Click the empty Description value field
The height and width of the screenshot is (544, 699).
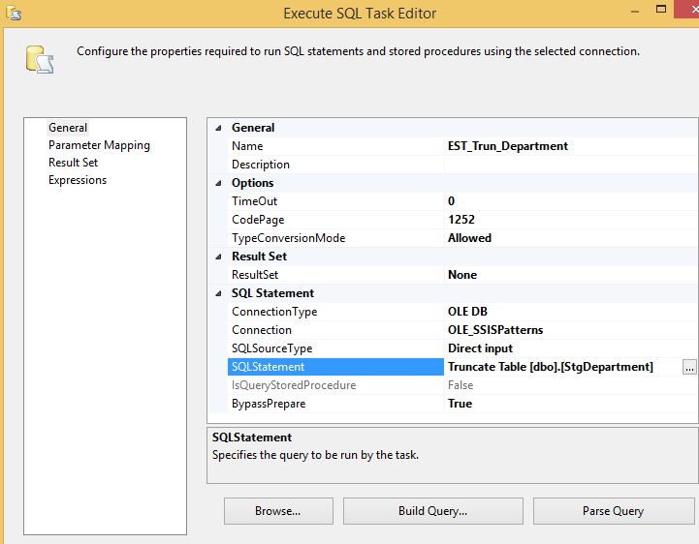[x=569, y=165]
